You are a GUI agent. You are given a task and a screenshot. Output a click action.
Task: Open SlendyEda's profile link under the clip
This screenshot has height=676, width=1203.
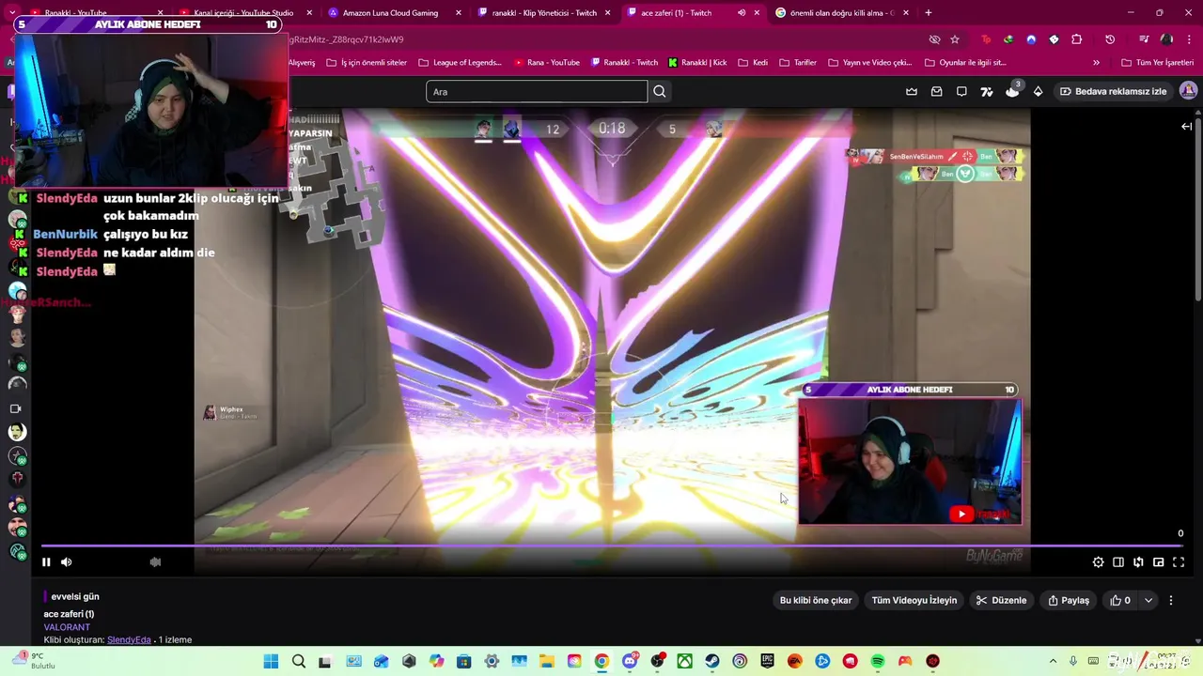point(129,640)
